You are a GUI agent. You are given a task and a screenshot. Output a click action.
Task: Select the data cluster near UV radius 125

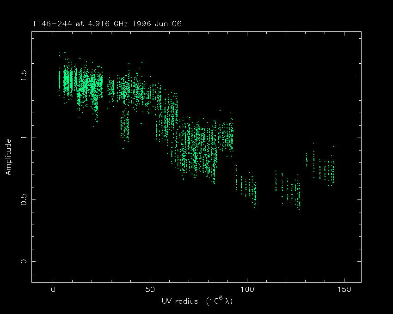(296, 192)
